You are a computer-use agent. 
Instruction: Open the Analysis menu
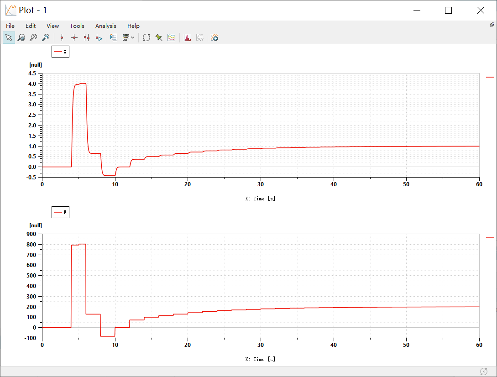coord(105,26)
